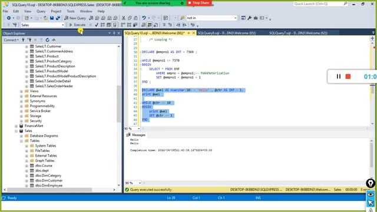Click the Undo arrow icon

144,18
